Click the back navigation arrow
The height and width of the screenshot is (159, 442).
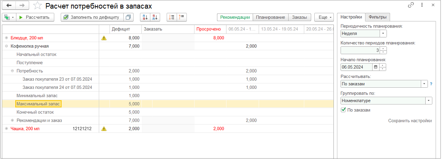coord(9,5)
